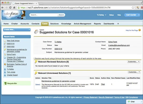Click the Recycle Bin icon
This screenshot has height=104, width=143.
coord(5,83)
